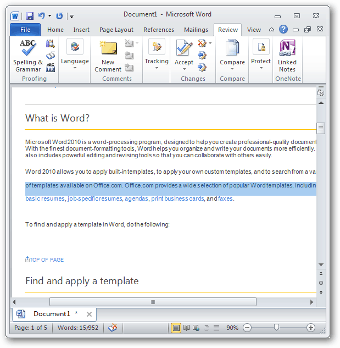
Task: Click proofing errors icon in status bar
Action: coord(113,328)
